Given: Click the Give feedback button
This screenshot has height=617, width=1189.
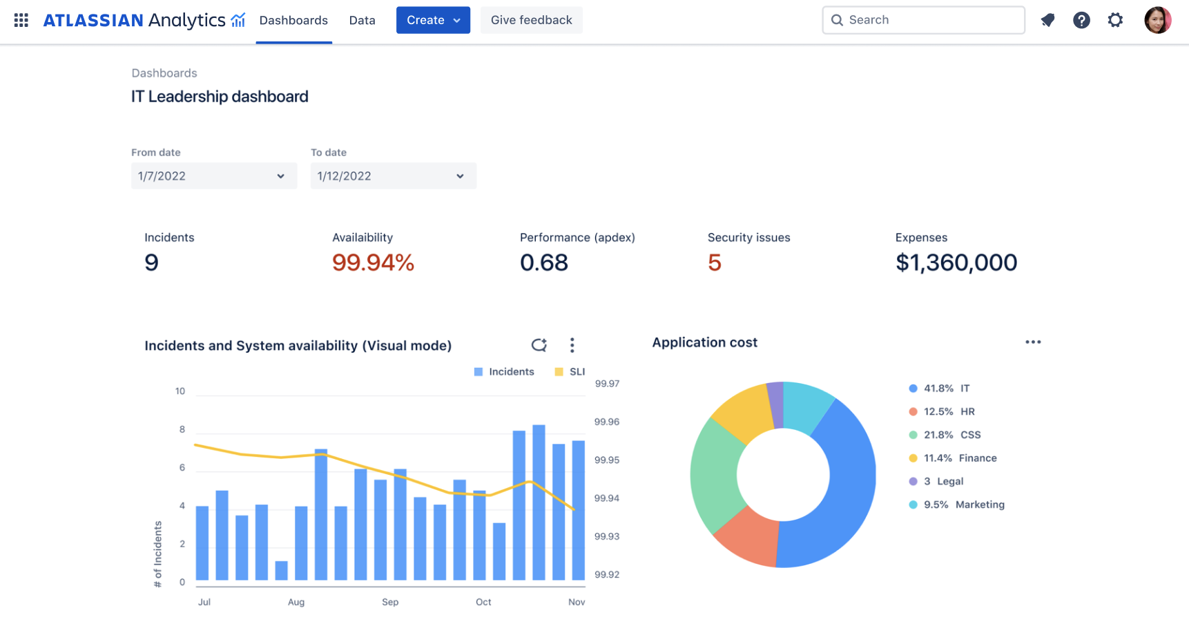Looking at the screenshot, I should [x=531, y=20].
